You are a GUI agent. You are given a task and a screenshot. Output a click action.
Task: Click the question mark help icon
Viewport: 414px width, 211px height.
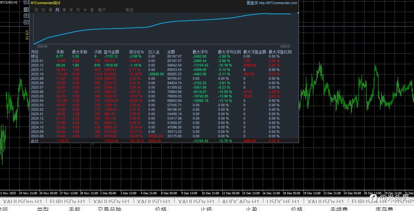tap(26, 16)
